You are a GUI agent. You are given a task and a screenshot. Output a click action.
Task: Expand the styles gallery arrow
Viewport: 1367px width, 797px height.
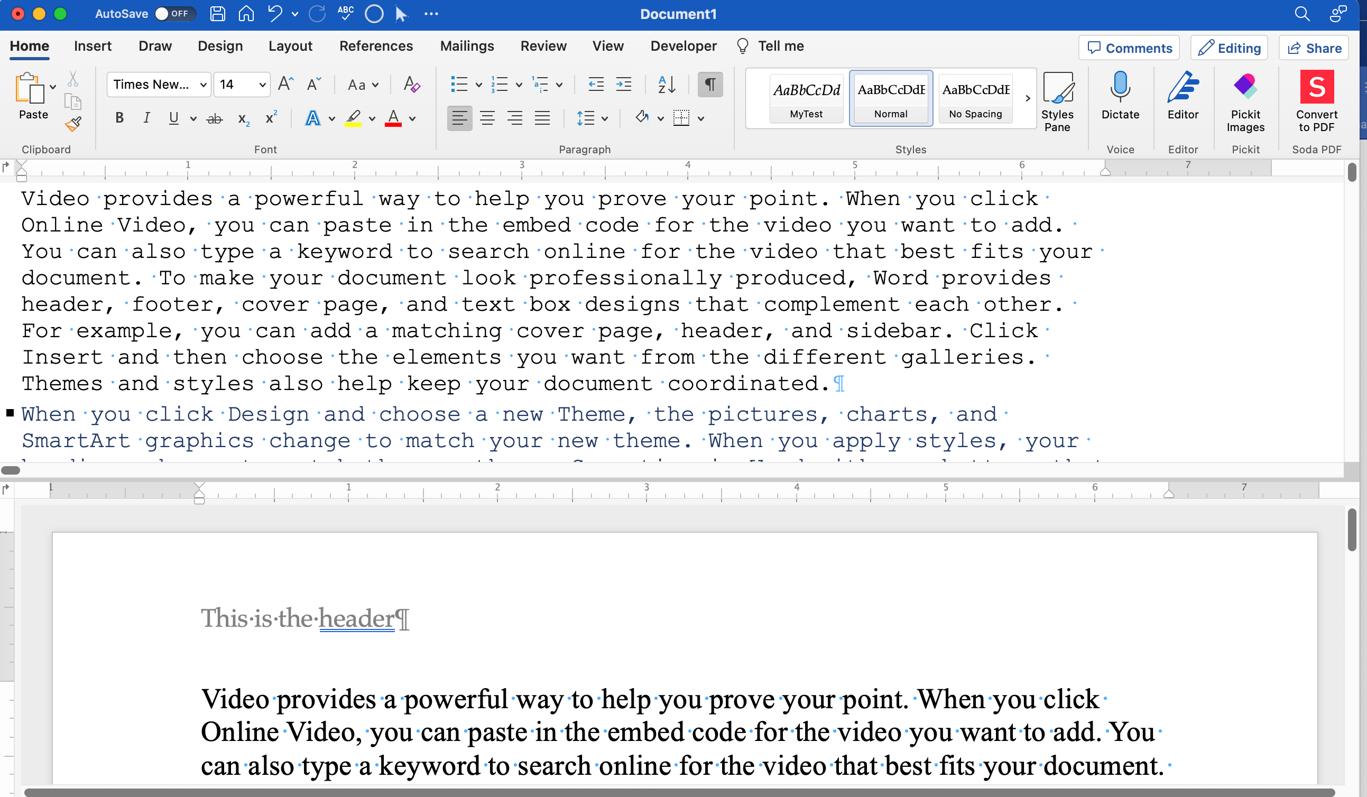pyautogui.click(x=1028, y=98)
